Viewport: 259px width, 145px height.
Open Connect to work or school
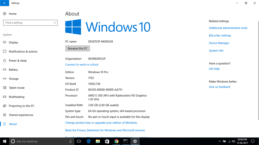pos(82,65)
